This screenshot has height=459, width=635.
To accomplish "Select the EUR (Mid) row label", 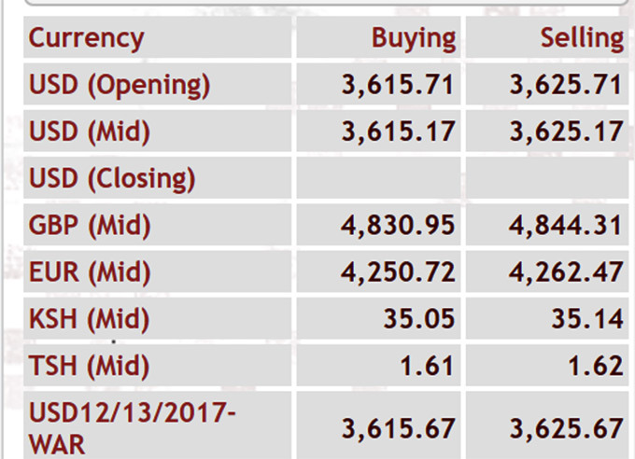I will [x=90, y=272].
